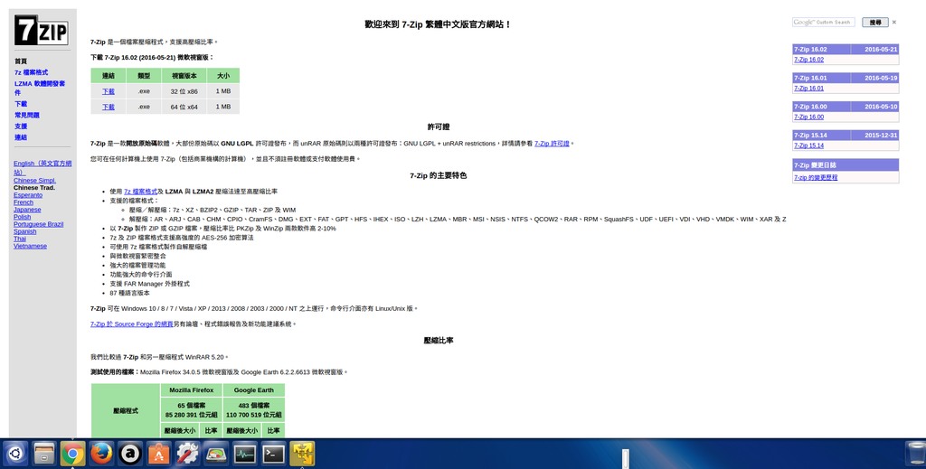The image size is (926, 469).
Task: Open 連結 in the sidebar menu
Action: point(21,137)
